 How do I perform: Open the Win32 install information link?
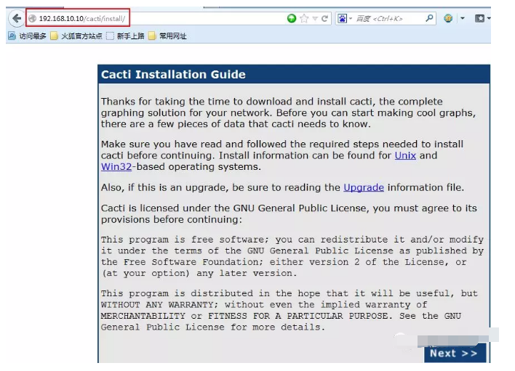116,167
